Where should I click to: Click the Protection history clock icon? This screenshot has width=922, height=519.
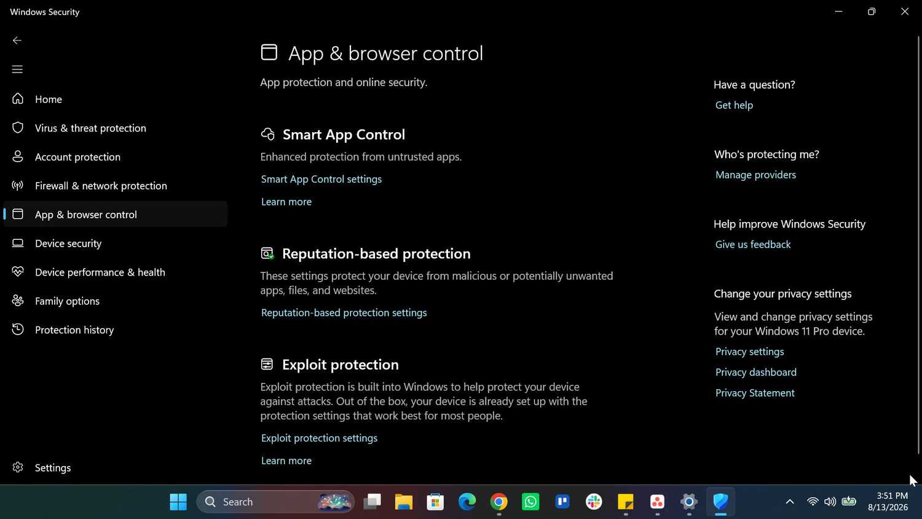click(18, 329)
